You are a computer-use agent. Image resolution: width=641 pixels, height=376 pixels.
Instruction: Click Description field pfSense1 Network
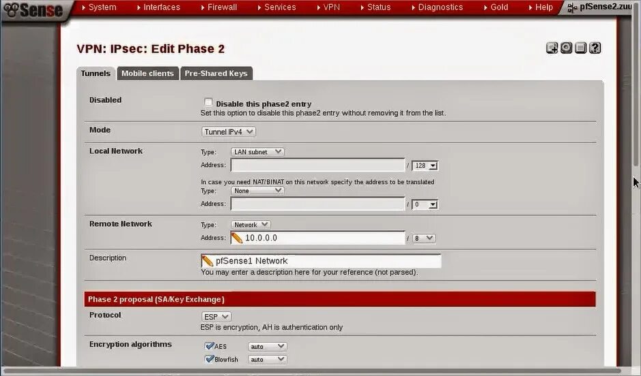[x=321, y=261]
